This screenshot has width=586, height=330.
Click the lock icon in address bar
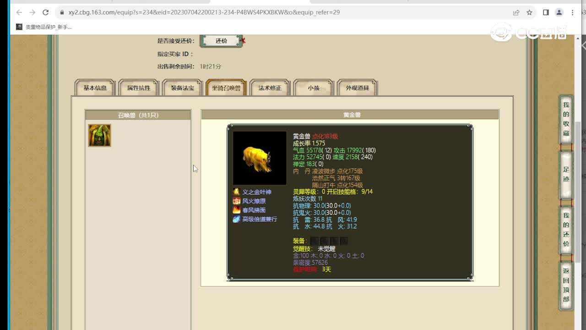(x=61, y=12)
